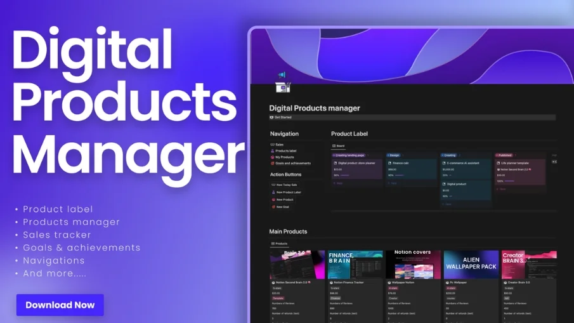
Task: Click the Sales navigation icon
Action: pos(272,145)
